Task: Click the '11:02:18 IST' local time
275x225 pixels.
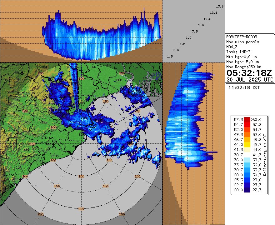Action: pos(244,87)
